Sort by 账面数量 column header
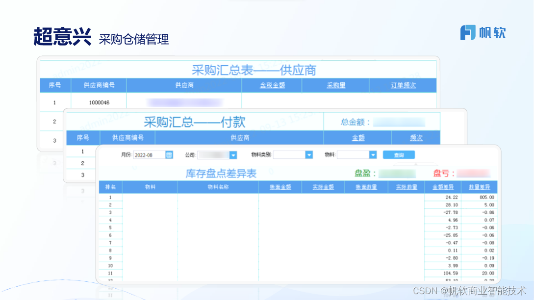The width and height of the screenshot is (534, 300). [x=366, y=187]
